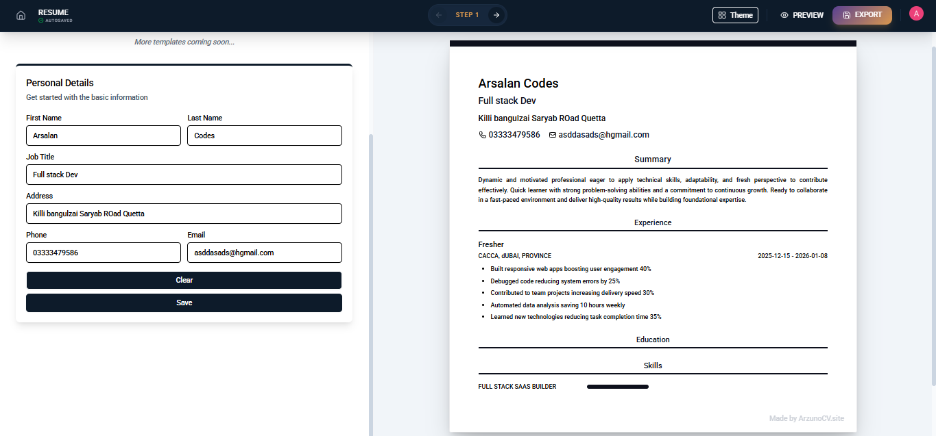
Task: Click the Experience heading in preview
Action: pos(653,222)
